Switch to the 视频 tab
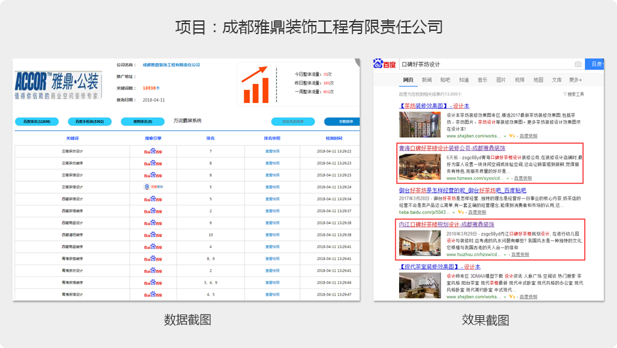 click(x=519, y=80)
